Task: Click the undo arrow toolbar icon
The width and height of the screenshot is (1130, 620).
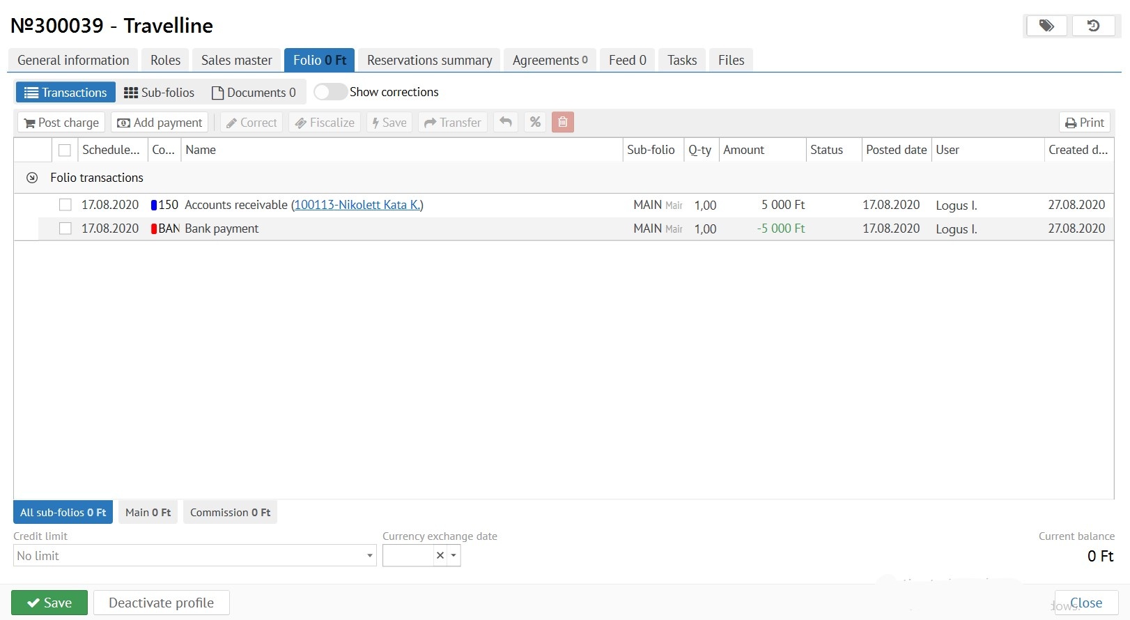Action: [506, 123]
